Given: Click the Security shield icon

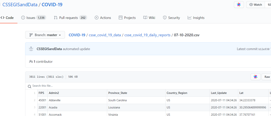Looking at the screenshot, I should tap(165, 18).
